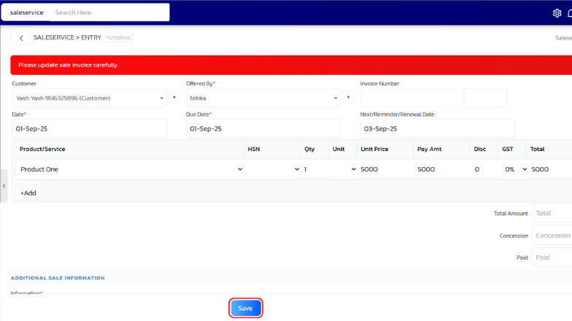Click the Invoice Number field

[411, 98]
